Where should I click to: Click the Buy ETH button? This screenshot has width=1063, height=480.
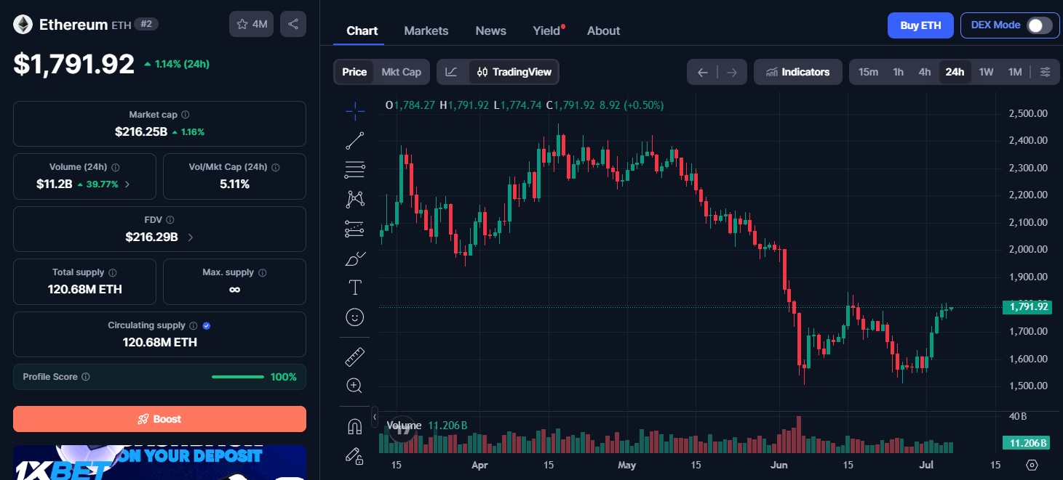920,25
